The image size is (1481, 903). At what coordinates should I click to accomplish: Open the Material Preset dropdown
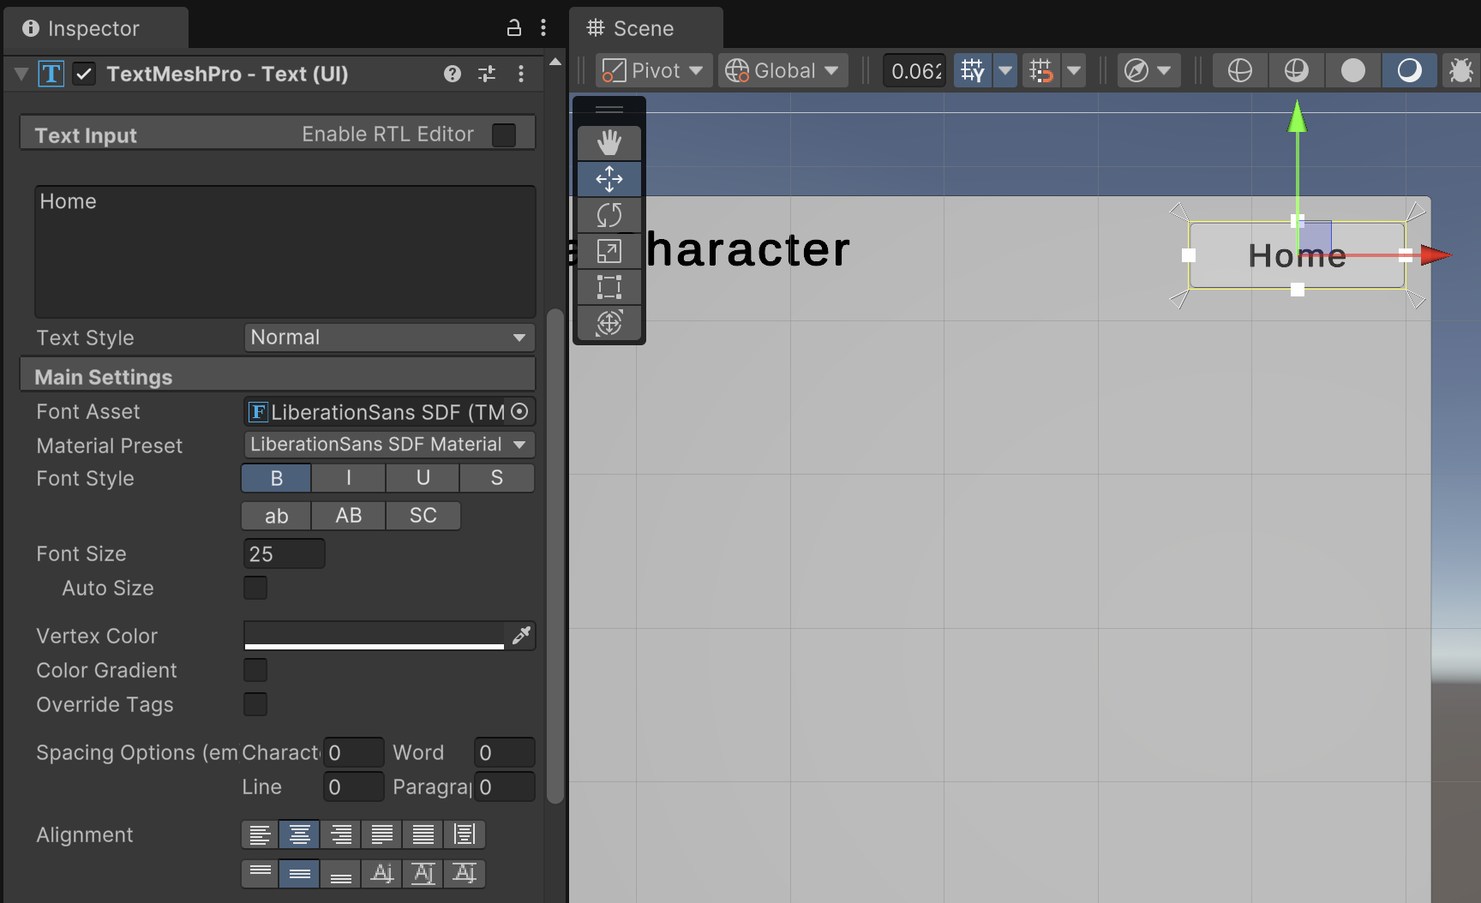pyautogui.click(x=389, y=445)
